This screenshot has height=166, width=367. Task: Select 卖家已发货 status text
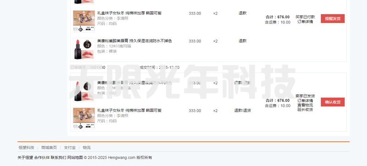tap(305, 96)
